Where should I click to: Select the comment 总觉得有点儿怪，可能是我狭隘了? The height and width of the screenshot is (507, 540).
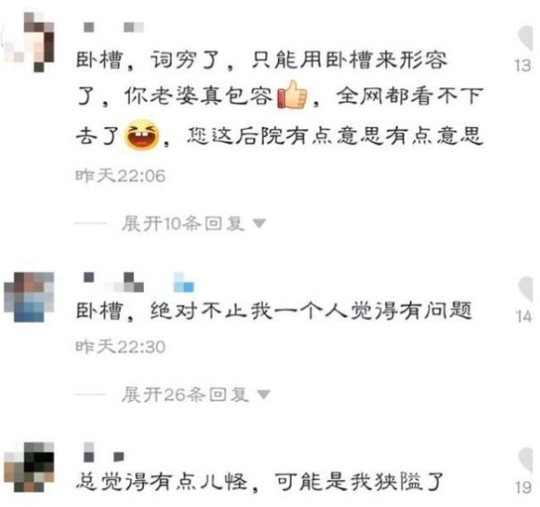260,482
